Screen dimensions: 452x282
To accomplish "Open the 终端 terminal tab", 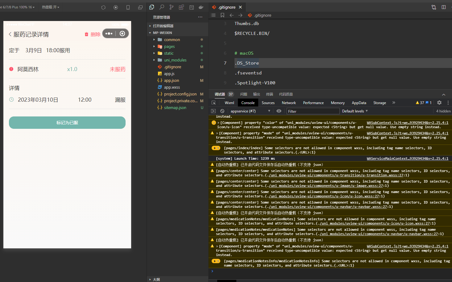I will pyautogui.click(x=270, y=94).
